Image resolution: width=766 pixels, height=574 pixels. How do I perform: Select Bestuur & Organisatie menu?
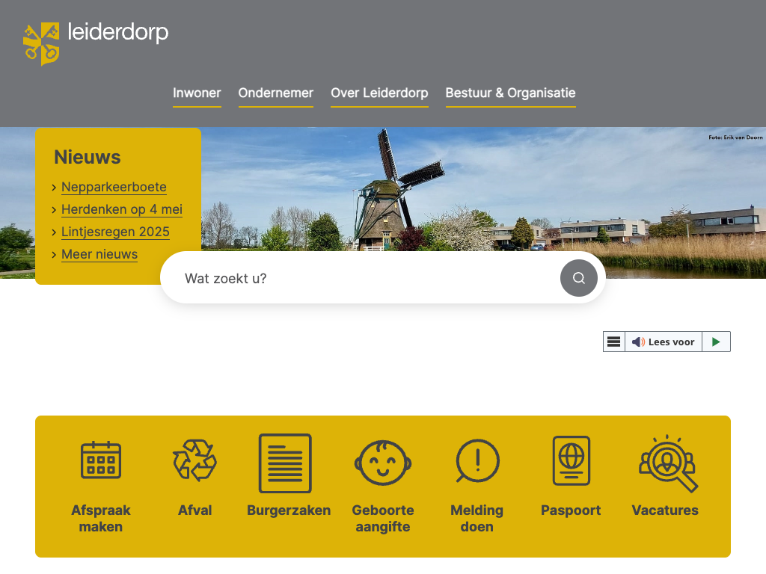(x=510, y=93)
